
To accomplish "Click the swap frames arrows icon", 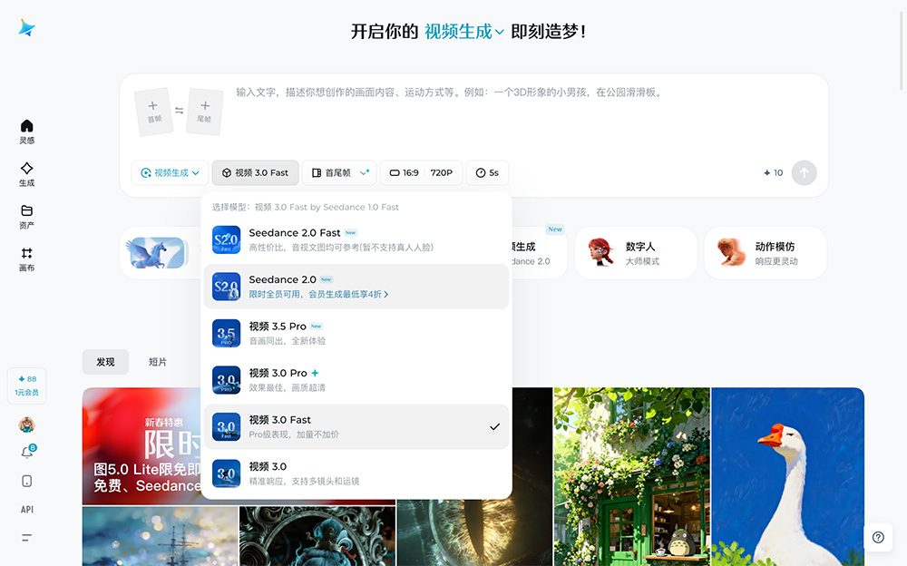I will point(180,111).
